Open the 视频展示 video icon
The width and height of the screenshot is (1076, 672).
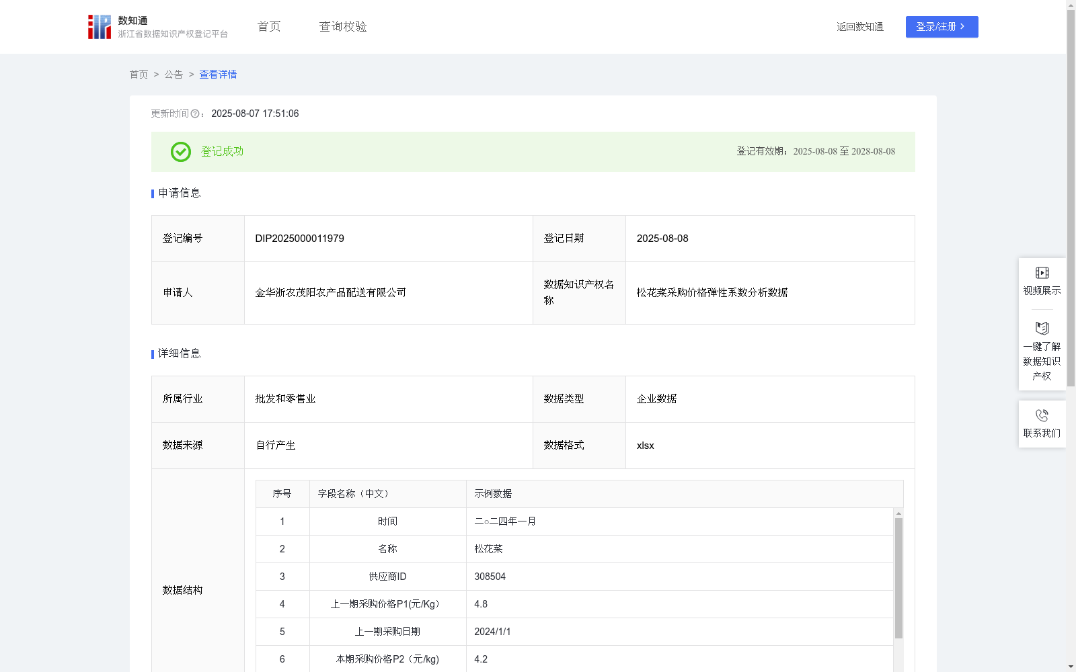pos(1042,273)
